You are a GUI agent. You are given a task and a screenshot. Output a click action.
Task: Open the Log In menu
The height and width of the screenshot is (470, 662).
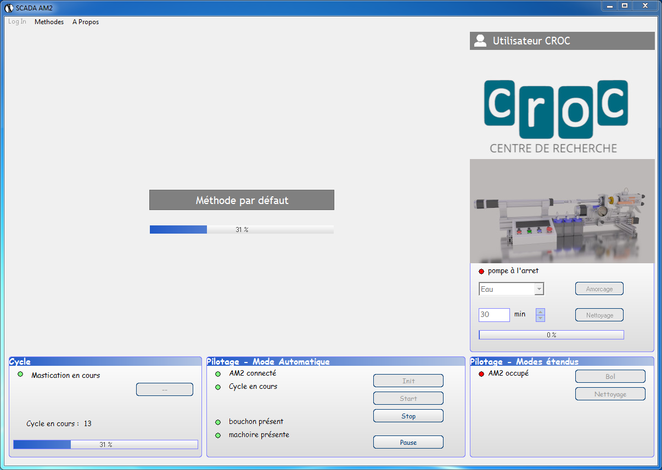point(17,22)
